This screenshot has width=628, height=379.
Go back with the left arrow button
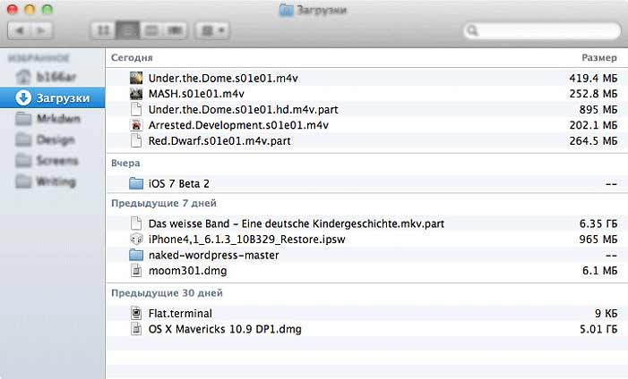point(19,30)
